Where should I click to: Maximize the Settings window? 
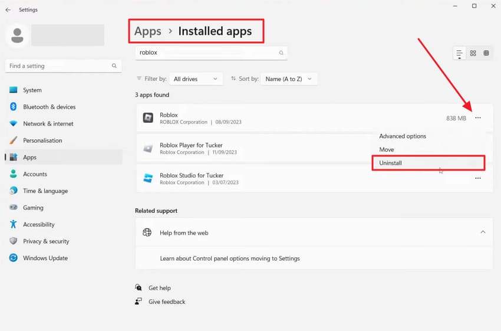[x=474, y=6]
